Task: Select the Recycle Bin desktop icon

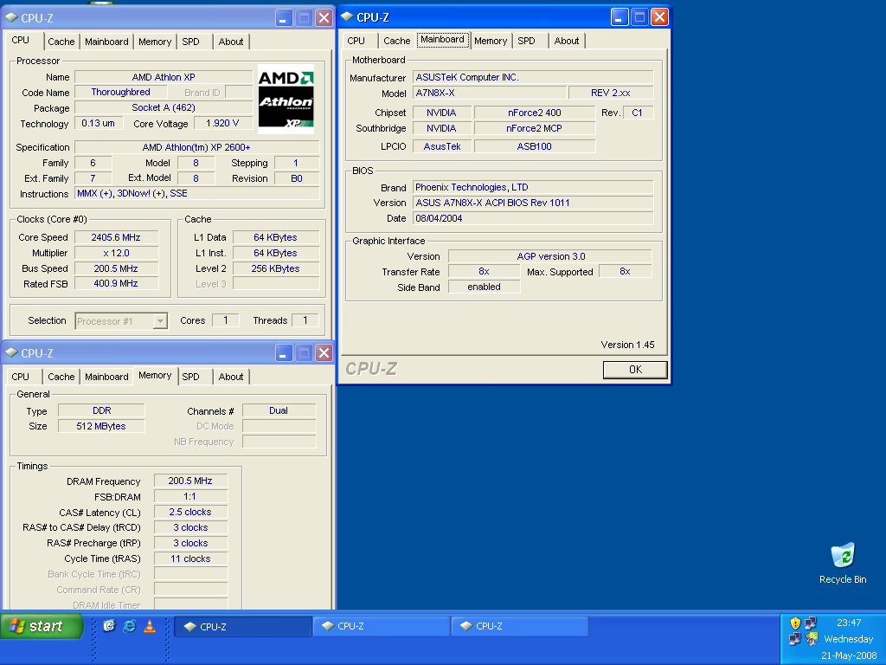Action: (843, 563)
